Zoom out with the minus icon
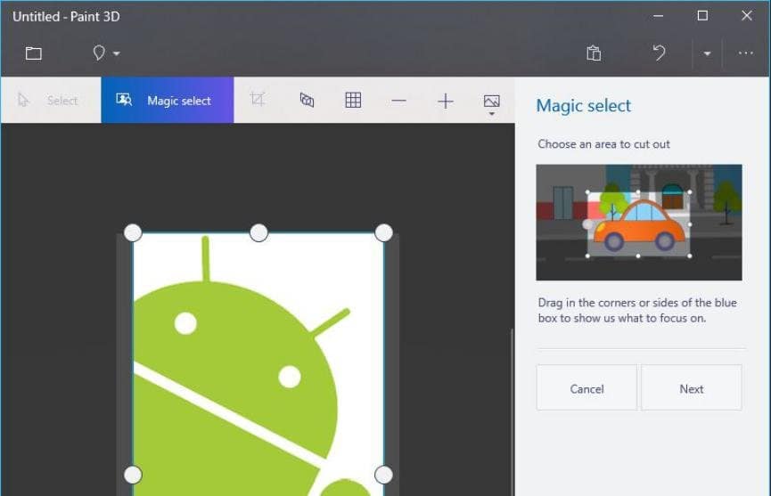The height and width of the screenshot is (496, 771). pos(398,102)
